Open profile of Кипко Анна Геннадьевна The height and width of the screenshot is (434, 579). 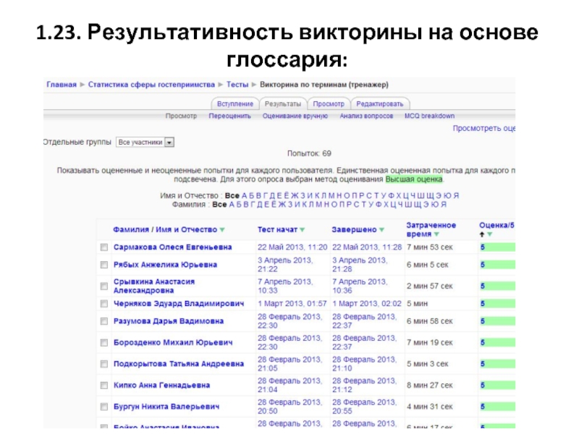click(x=161, y=386)
